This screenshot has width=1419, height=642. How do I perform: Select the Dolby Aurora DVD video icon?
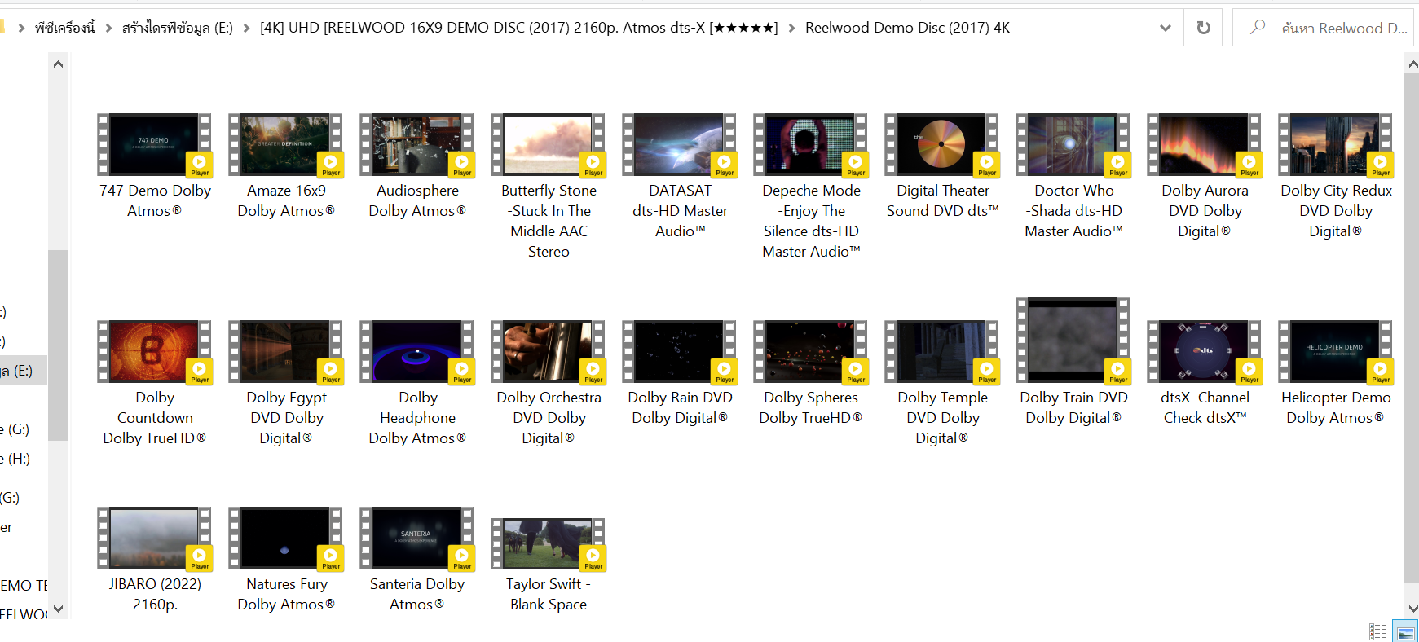coord(1205,145)
